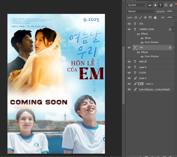Screen dimensions: 177x157
Task: Select the CỦA layer name
Action: pyautogui.click(x=141, y=24)
